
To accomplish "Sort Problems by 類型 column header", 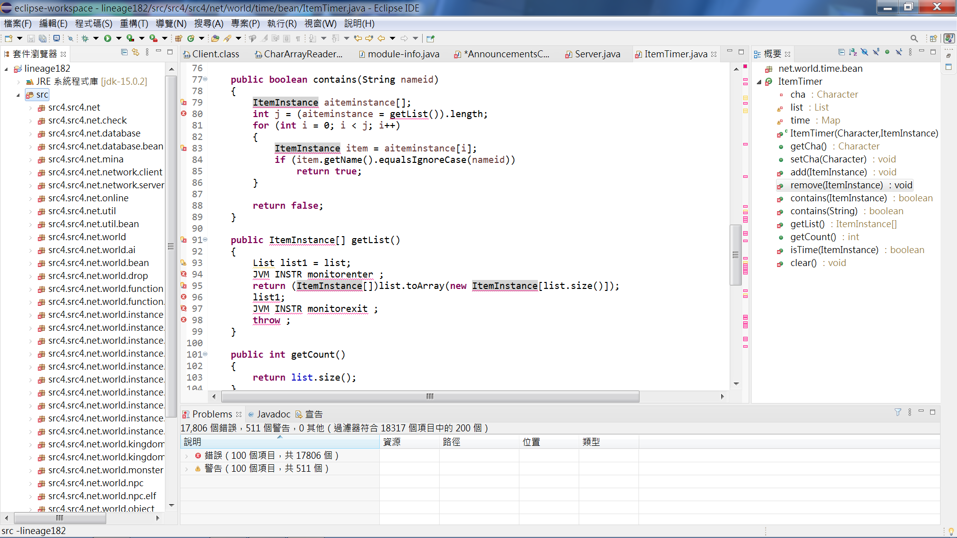I will (x=609, y=442).
